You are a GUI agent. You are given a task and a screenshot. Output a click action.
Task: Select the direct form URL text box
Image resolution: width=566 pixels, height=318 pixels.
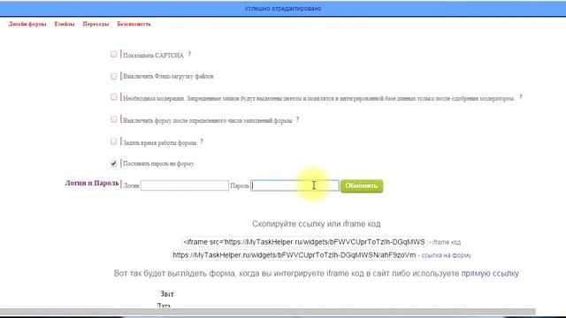pos(294,255)
